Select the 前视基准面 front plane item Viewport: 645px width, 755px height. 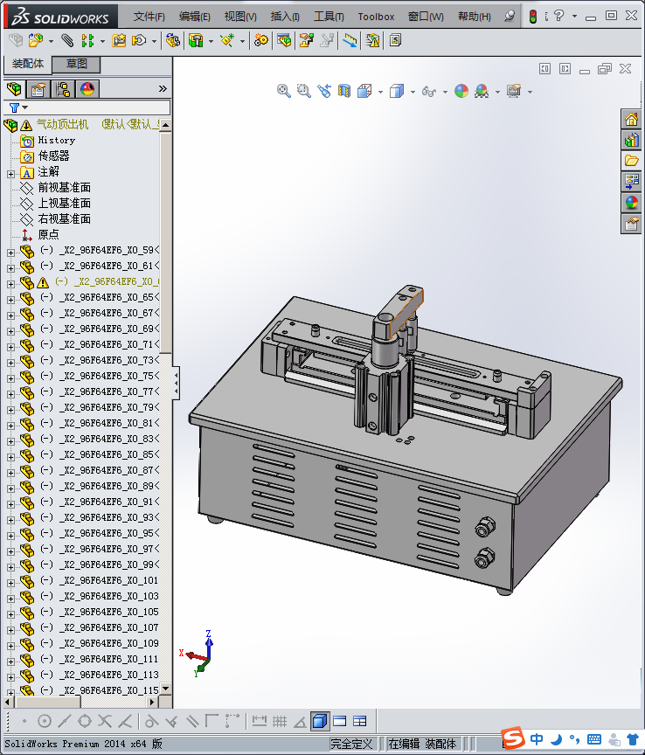coord(64,188)
